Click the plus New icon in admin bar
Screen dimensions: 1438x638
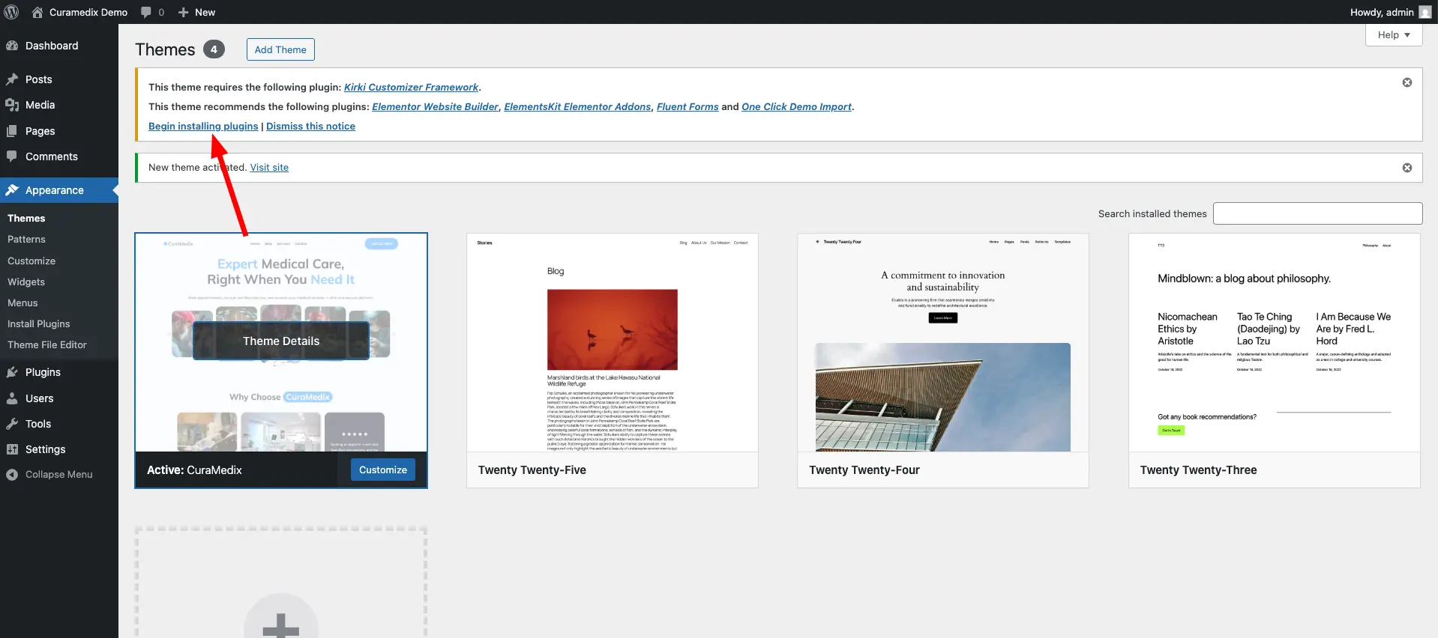tap(183, 12)
